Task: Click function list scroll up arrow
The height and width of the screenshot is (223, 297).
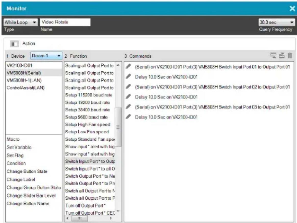Action: pyautogui.click(x=118, y=65)
